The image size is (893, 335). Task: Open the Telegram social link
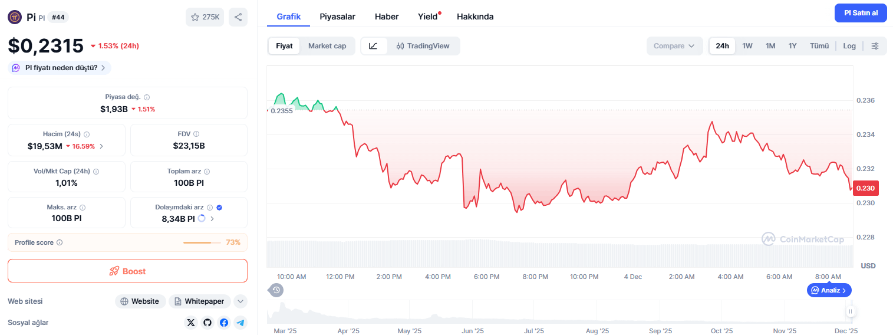coord(240,323)
